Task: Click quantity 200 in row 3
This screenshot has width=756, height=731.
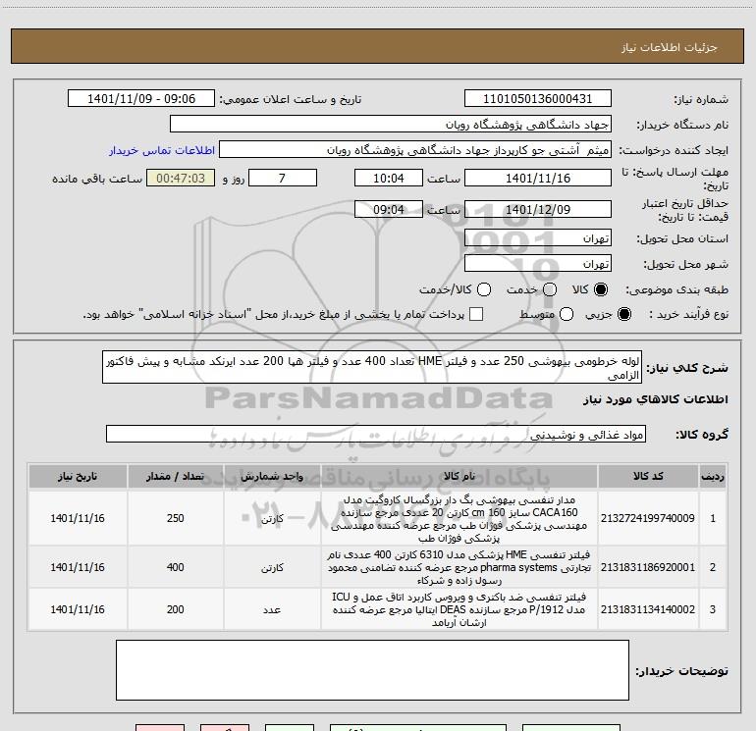Action: point(176,609)
